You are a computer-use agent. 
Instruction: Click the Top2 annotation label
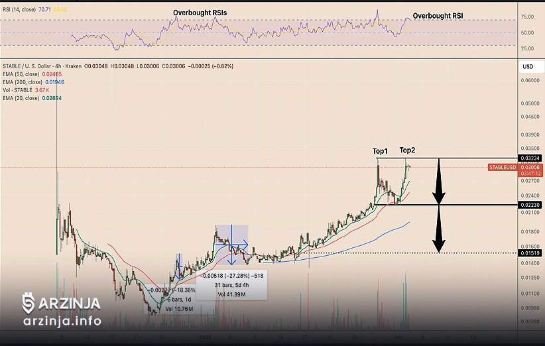click(408, 150)
